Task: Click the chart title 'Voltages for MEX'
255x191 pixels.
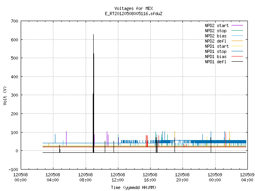Action: click(133, 8)
